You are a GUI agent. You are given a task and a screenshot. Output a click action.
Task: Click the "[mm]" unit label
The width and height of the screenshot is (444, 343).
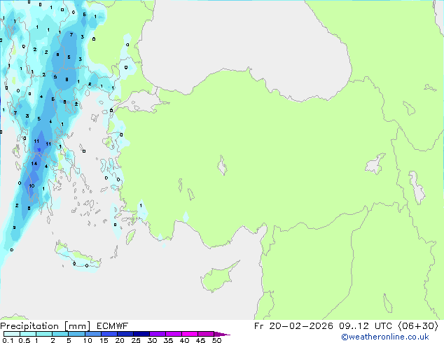77,326
